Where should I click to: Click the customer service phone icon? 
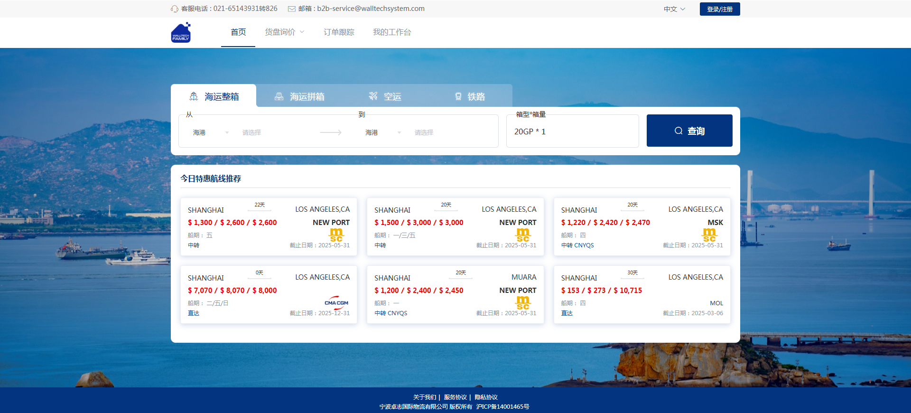point(175,9)
